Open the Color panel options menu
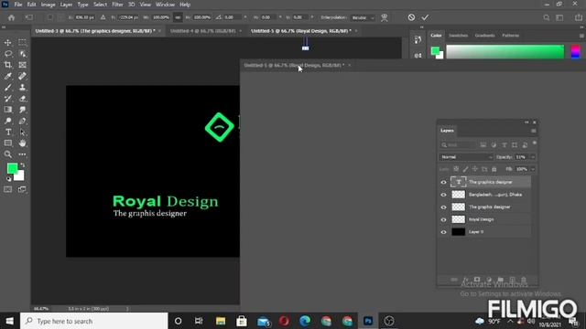The image size is (586, 329). (581, 36)
